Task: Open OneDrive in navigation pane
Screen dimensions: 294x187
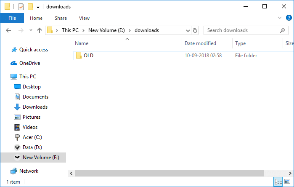Action: pyautogui.click(x=29, y=63)
